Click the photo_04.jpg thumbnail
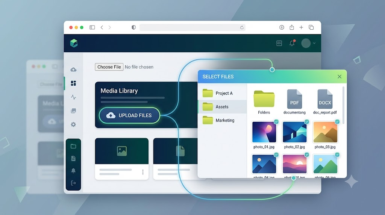The height and width of the screenshot is (215, 385). (x=264, y=164)
